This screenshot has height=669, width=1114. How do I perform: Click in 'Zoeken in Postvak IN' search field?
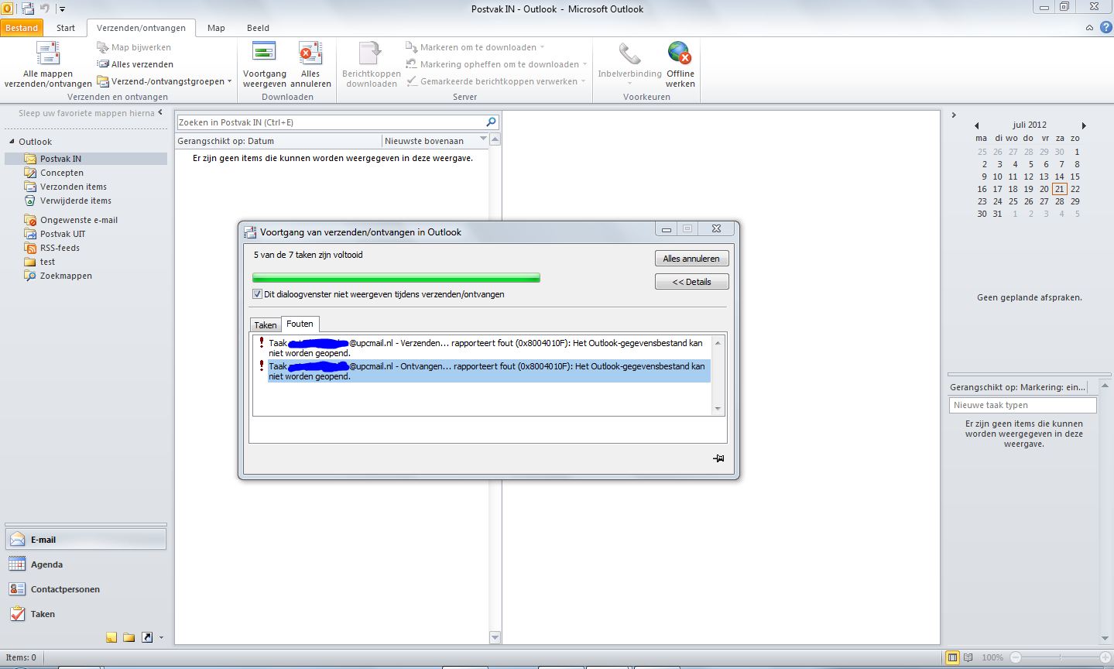(x=331, y=122)
